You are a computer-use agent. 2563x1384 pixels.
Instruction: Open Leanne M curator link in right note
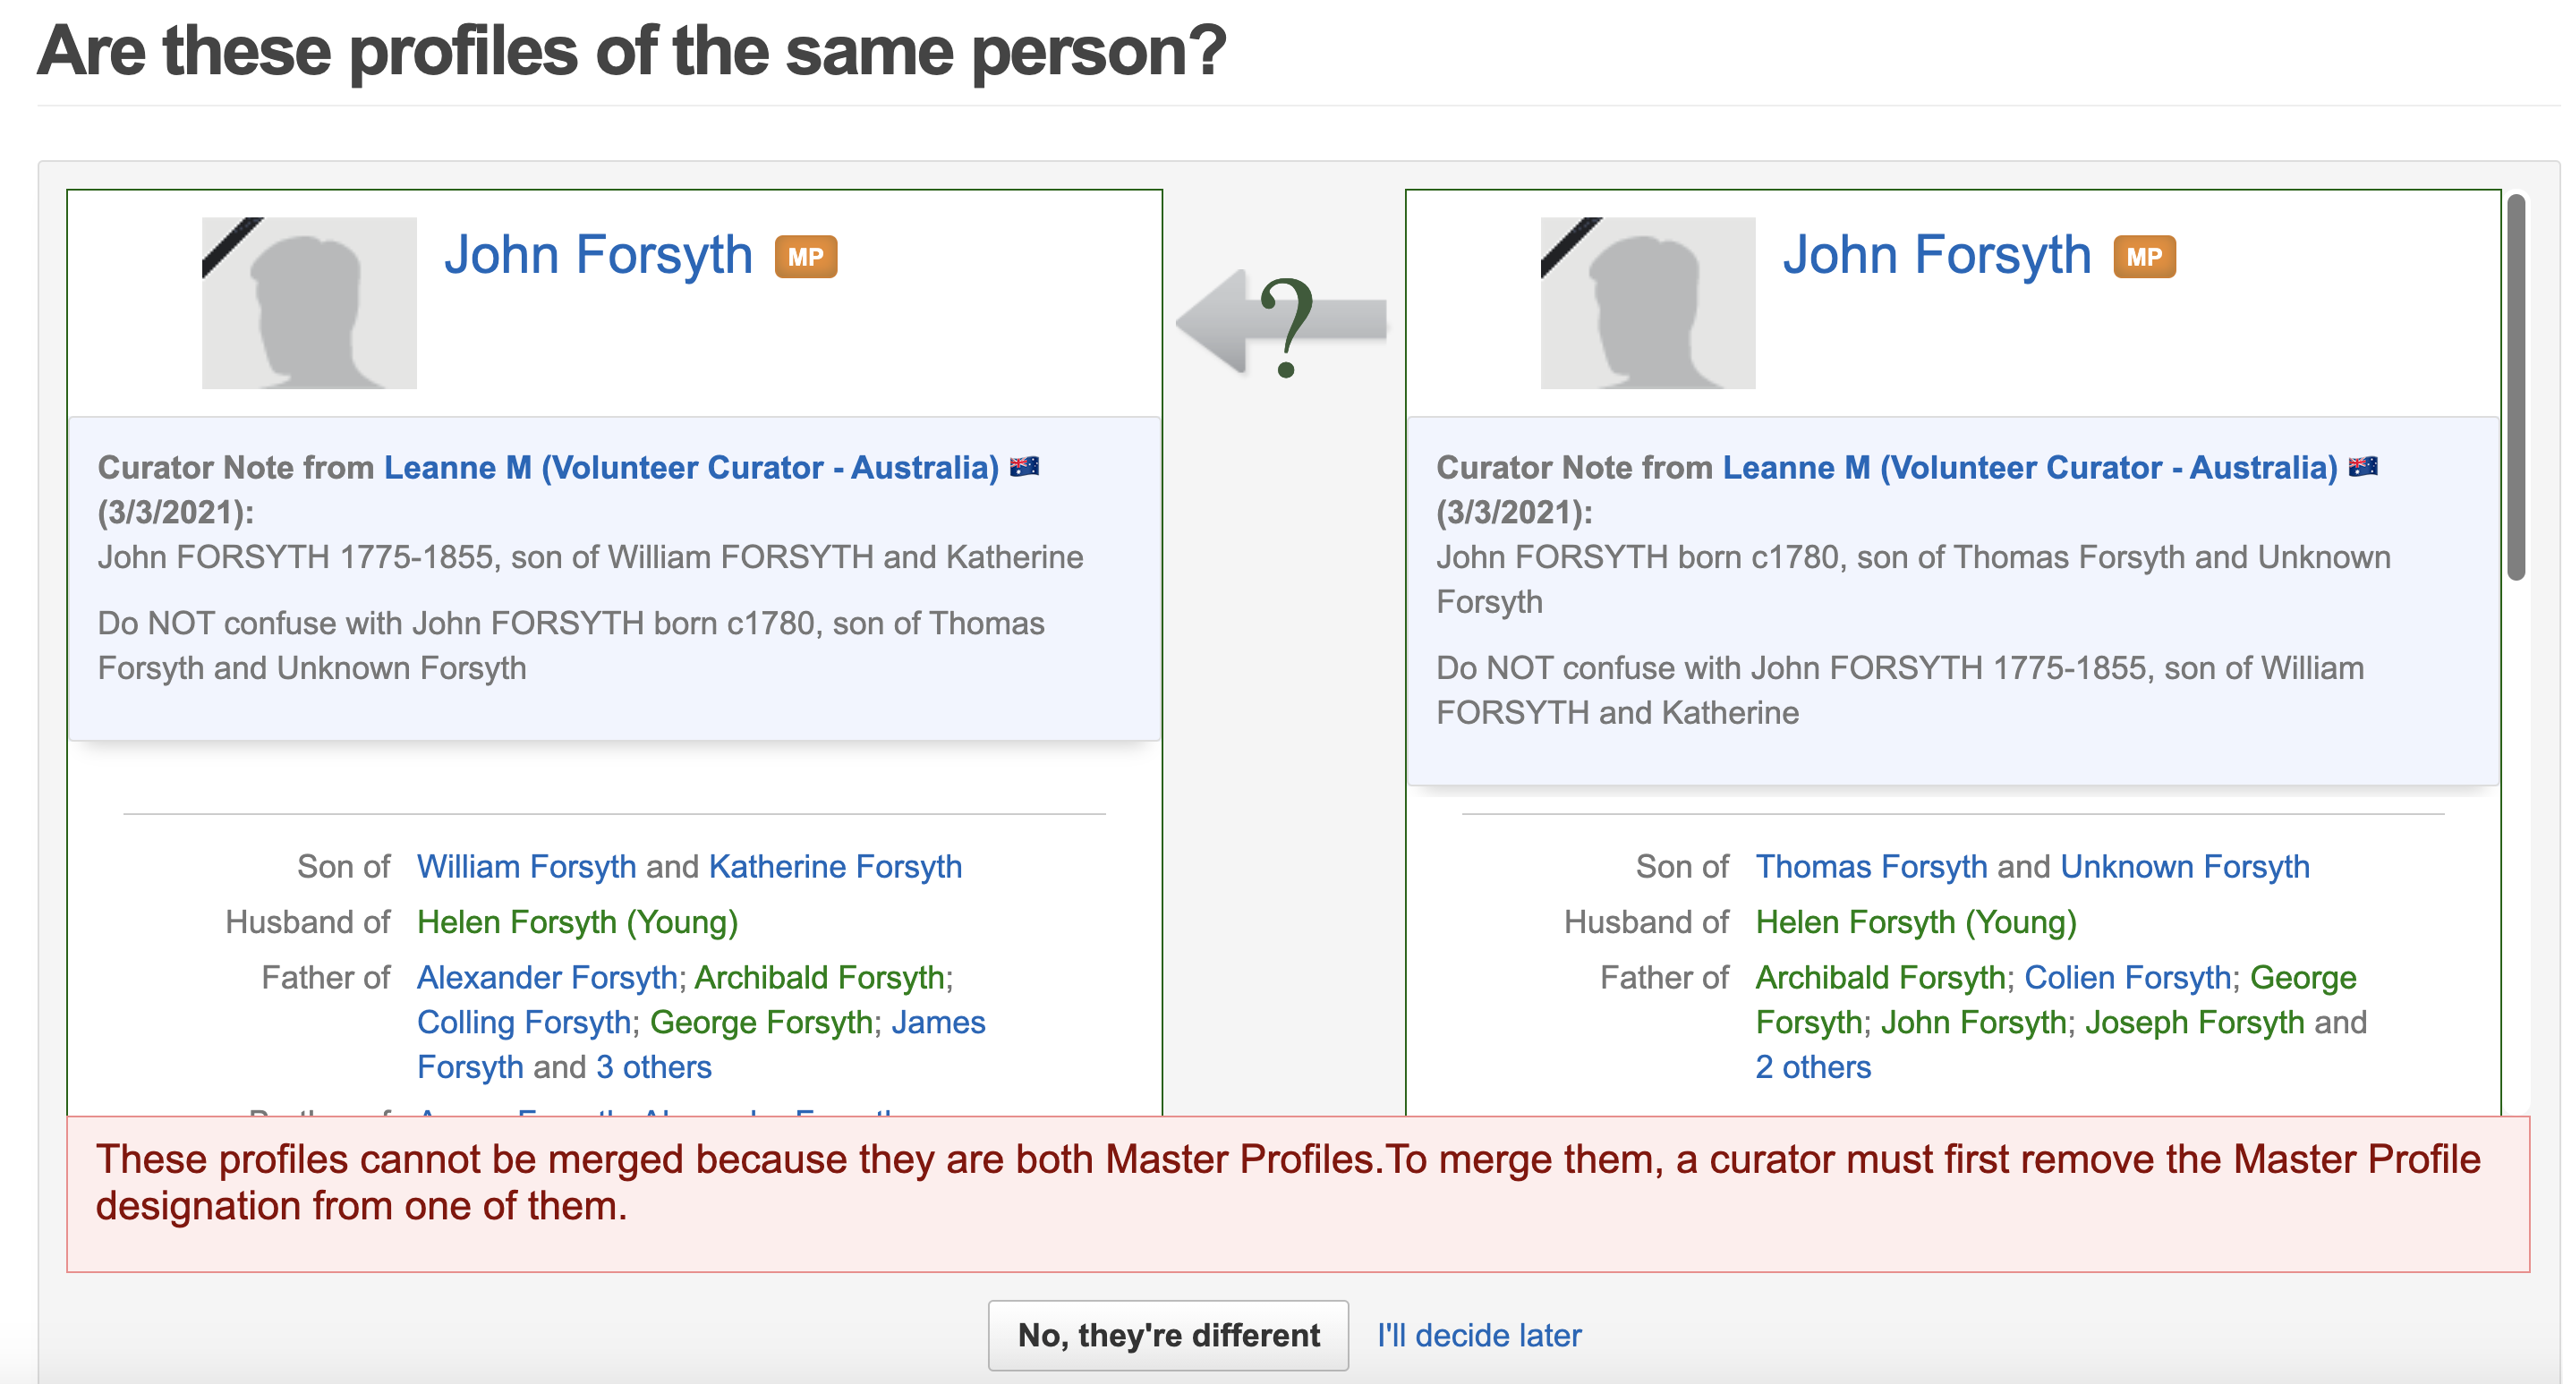point(2030,468)
